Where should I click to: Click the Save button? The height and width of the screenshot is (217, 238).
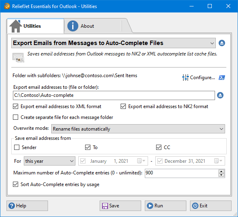pos(120,206)
